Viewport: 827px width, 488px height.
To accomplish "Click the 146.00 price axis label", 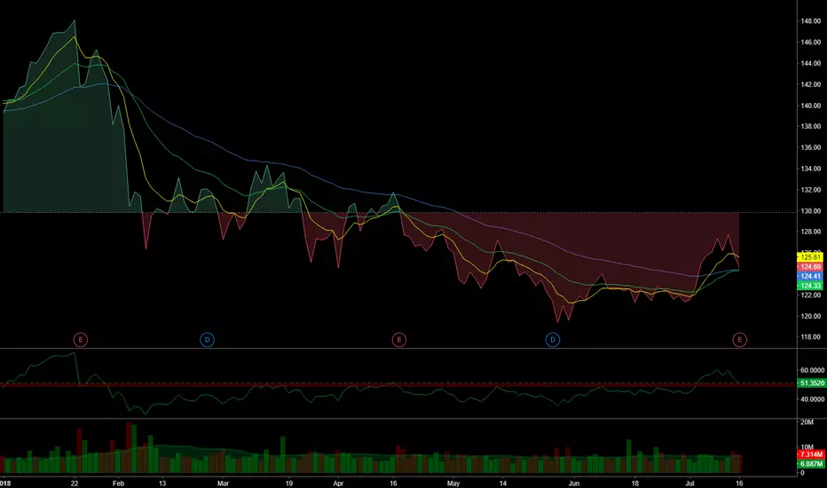I will pos(811,43).
